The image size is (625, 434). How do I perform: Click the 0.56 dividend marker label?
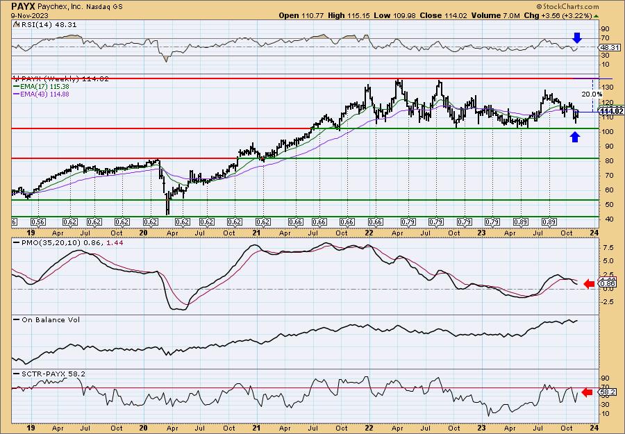[x=38, y=222]
